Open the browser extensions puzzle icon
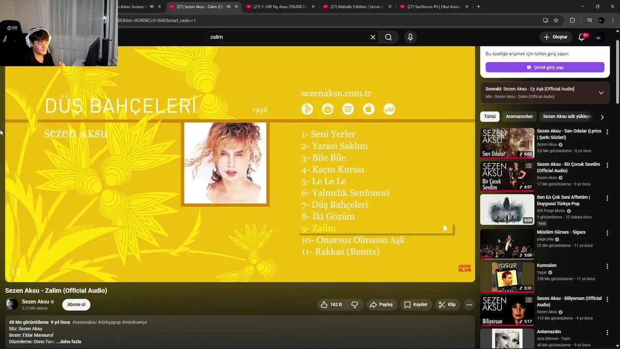This screenshot has height=349, width=620. coord(572,20)
